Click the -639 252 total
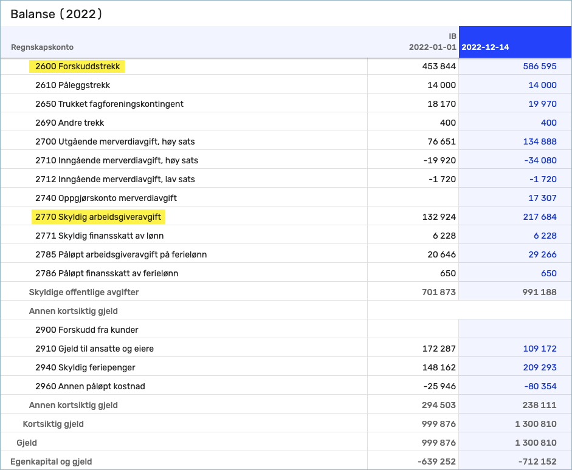This screenshot has width=572, height=470. click(x=436, y=462)
